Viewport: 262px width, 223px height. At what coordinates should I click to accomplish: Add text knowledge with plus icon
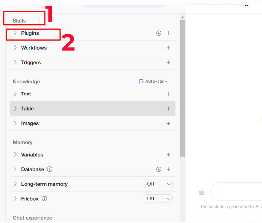tap(168, 94)
